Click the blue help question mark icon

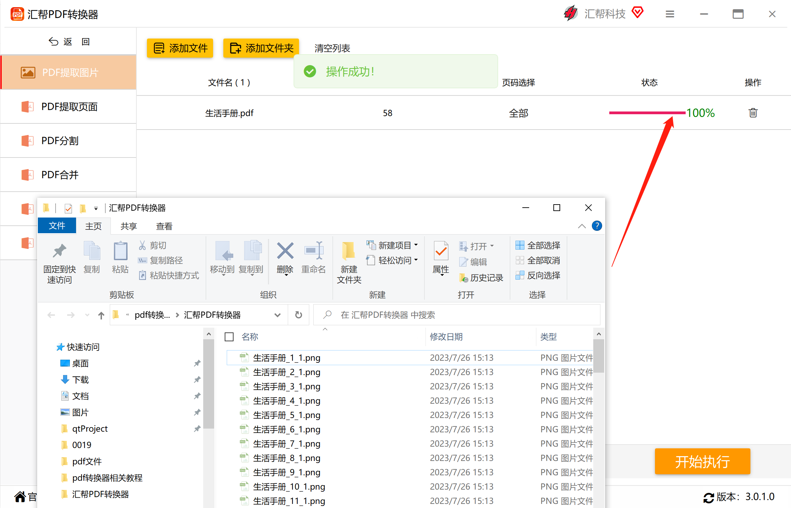pyautogui.click(x=597, y=226)
